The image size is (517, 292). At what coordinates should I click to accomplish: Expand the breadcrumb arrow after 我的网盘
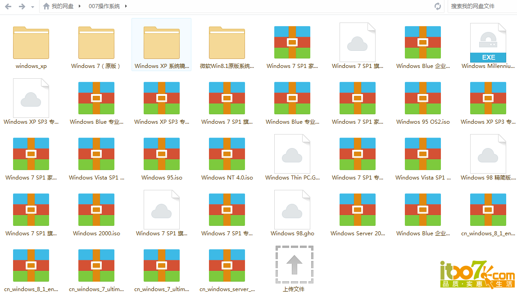point(79,6)
